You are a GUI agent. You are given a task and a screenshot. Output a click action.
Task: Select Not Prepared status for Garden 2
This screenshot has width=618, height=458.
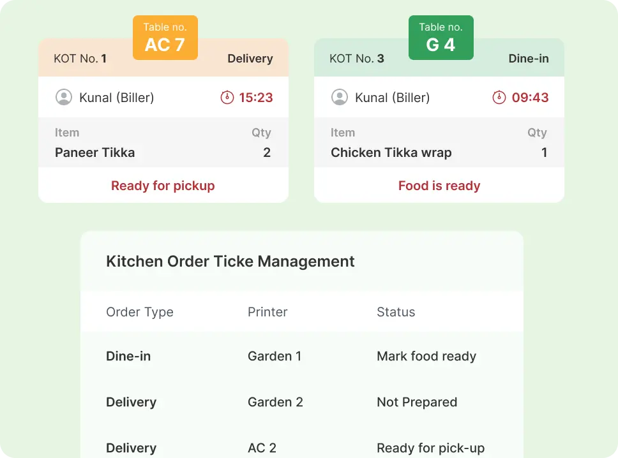coord(417,403)
